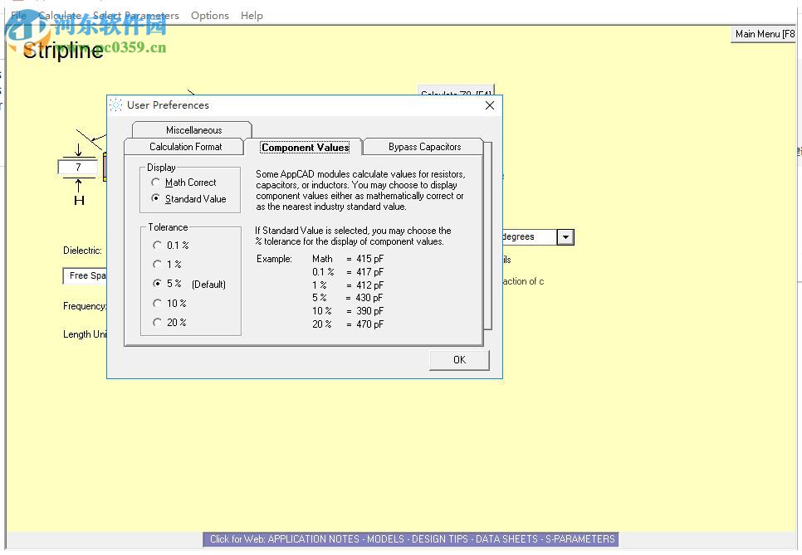This screenshot has width=802, height=555.
Task: Switch to the Bypass Capacitors tab
Action: point(424,146)
